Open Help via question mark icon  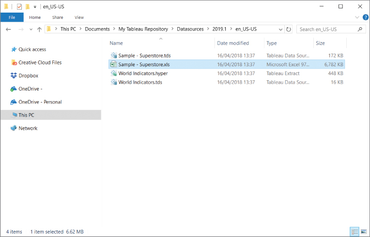[366, 17]
